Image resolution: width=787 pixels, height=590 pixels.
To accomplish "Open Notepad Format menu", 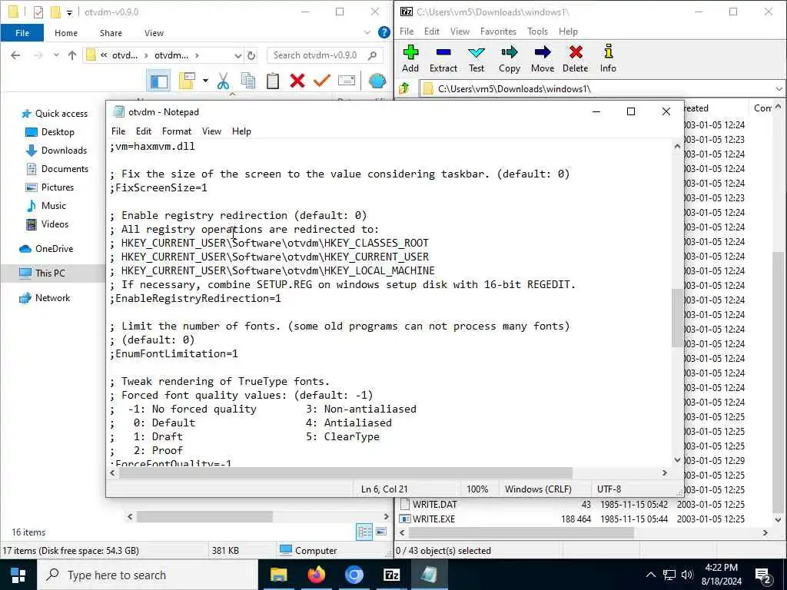I will click(177, 131).
